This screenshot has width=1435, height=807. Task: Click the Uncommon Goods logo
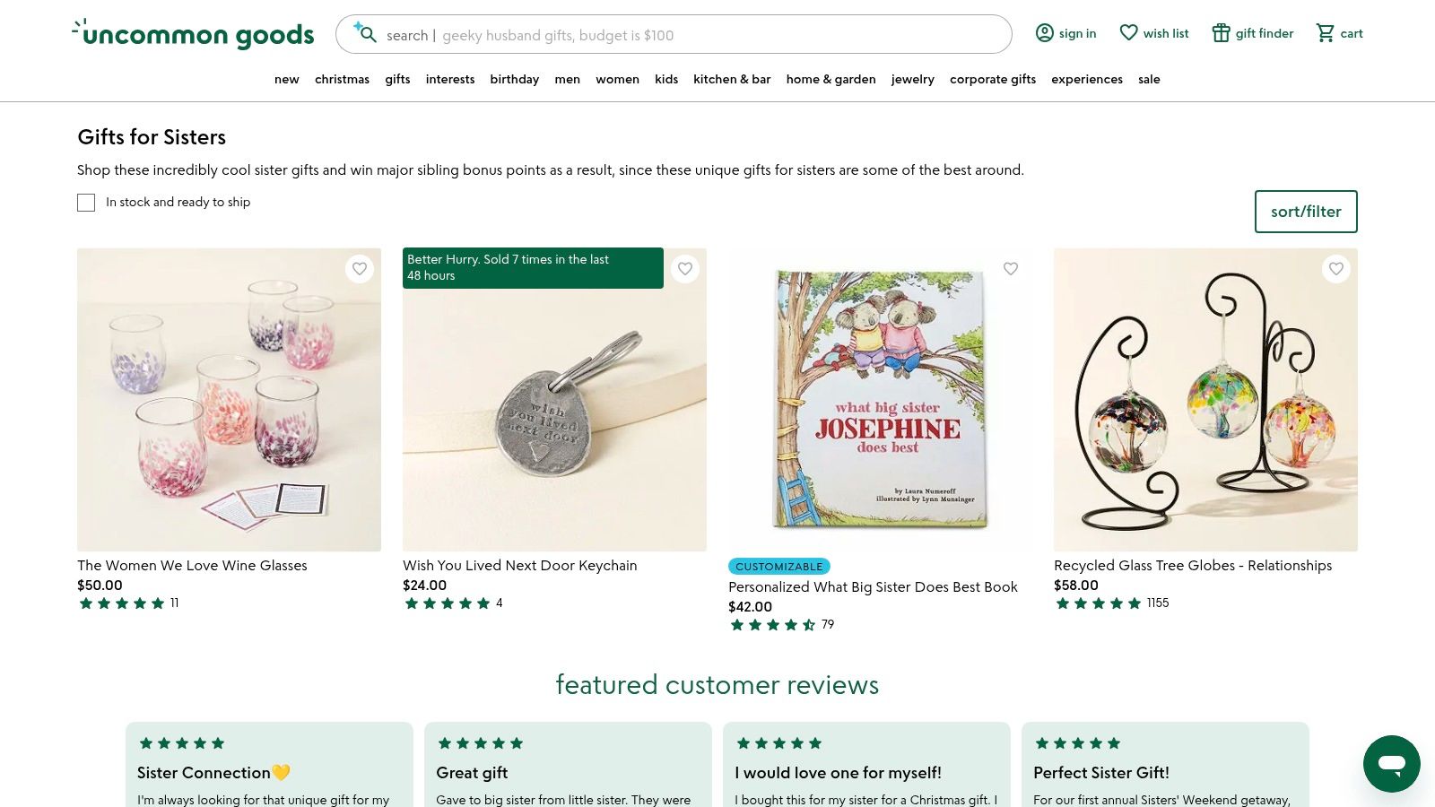pos(194,34)
